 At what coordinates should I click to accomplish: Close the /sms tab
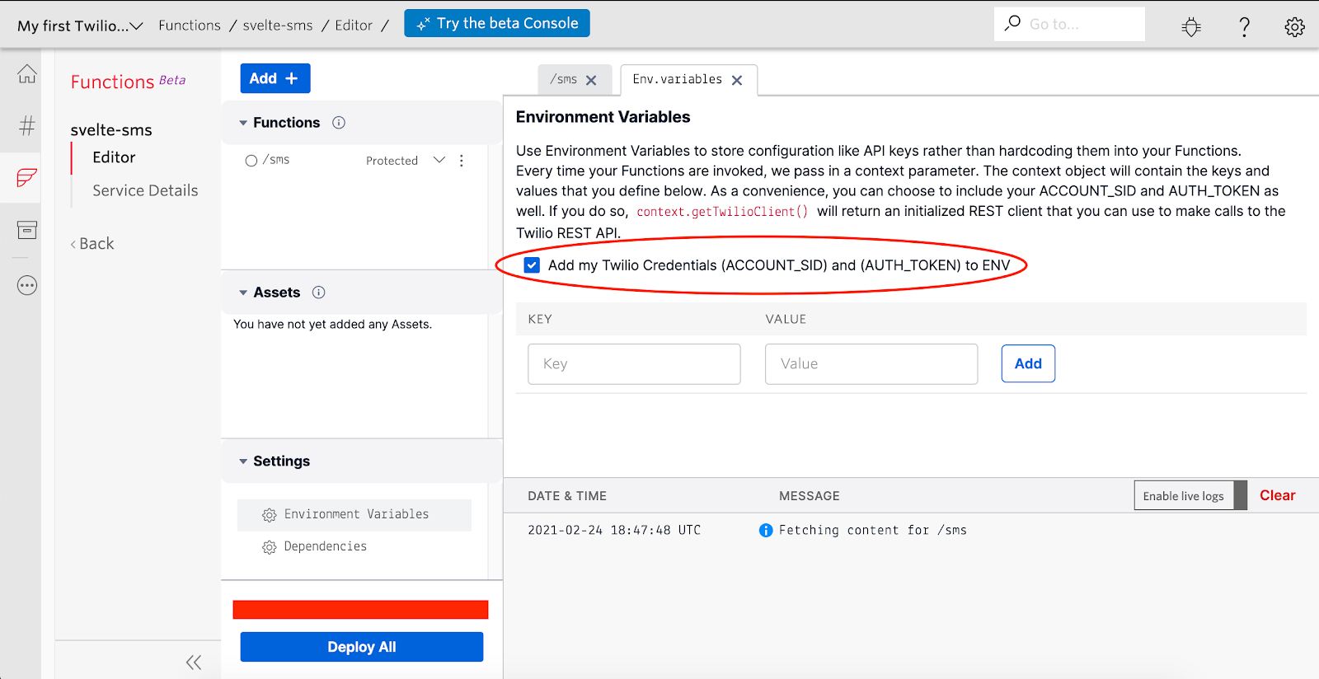point(591,80)
